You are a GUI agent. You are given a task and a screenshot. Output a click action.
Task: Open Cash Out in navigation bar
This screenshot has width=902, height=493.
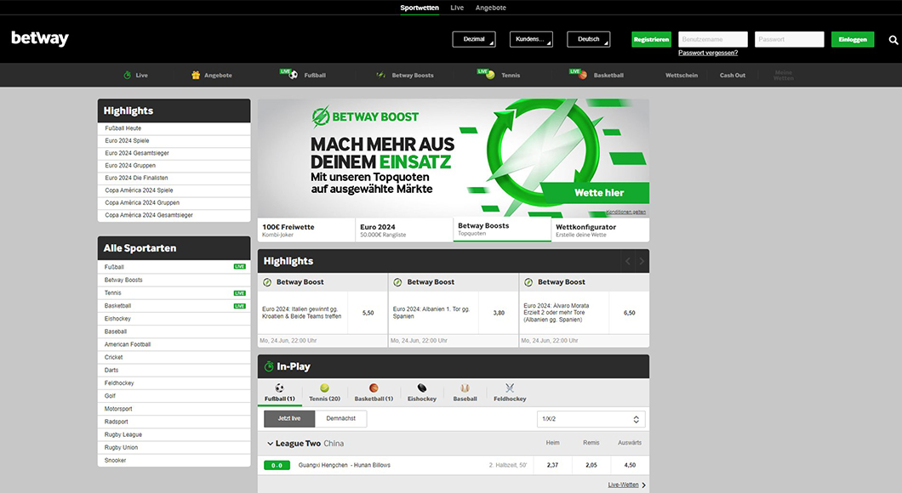(733, 76)
